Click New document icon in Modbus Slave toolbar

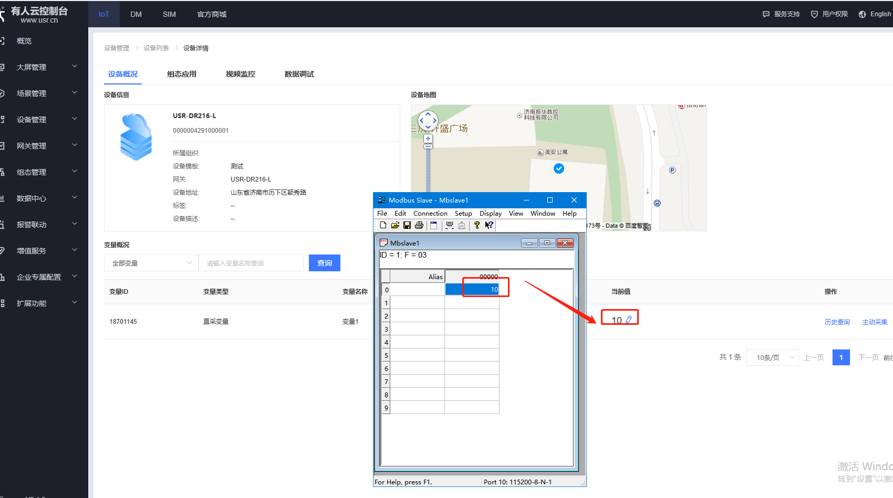coord(383,225)
